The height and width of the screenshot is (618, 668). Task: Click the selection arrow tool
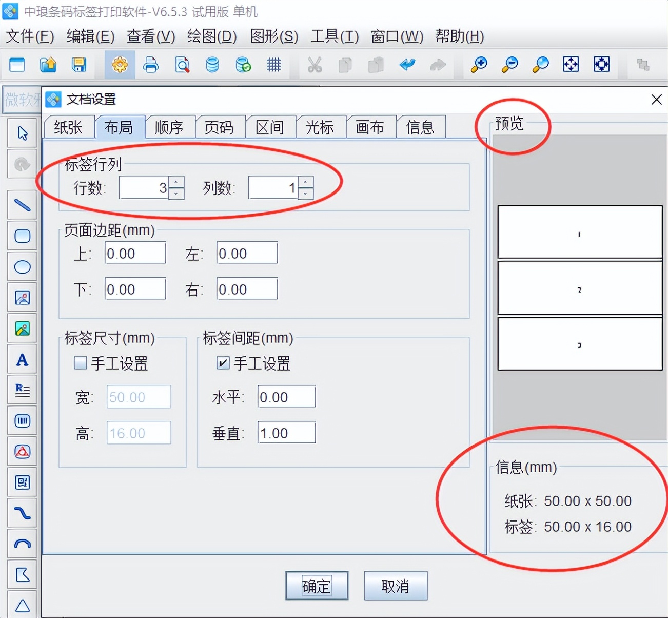click(22, 132)
